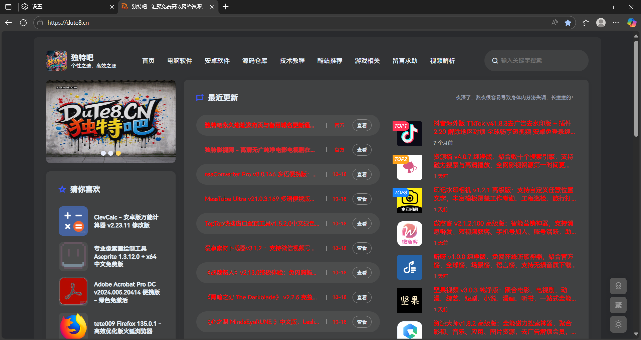The image size is (641, 340).
Task: Refresh the page
Action: [23, 23]
